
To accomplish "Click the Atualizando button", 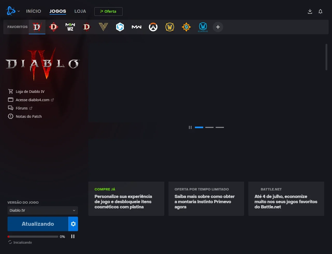I will (x=38, y=224).
